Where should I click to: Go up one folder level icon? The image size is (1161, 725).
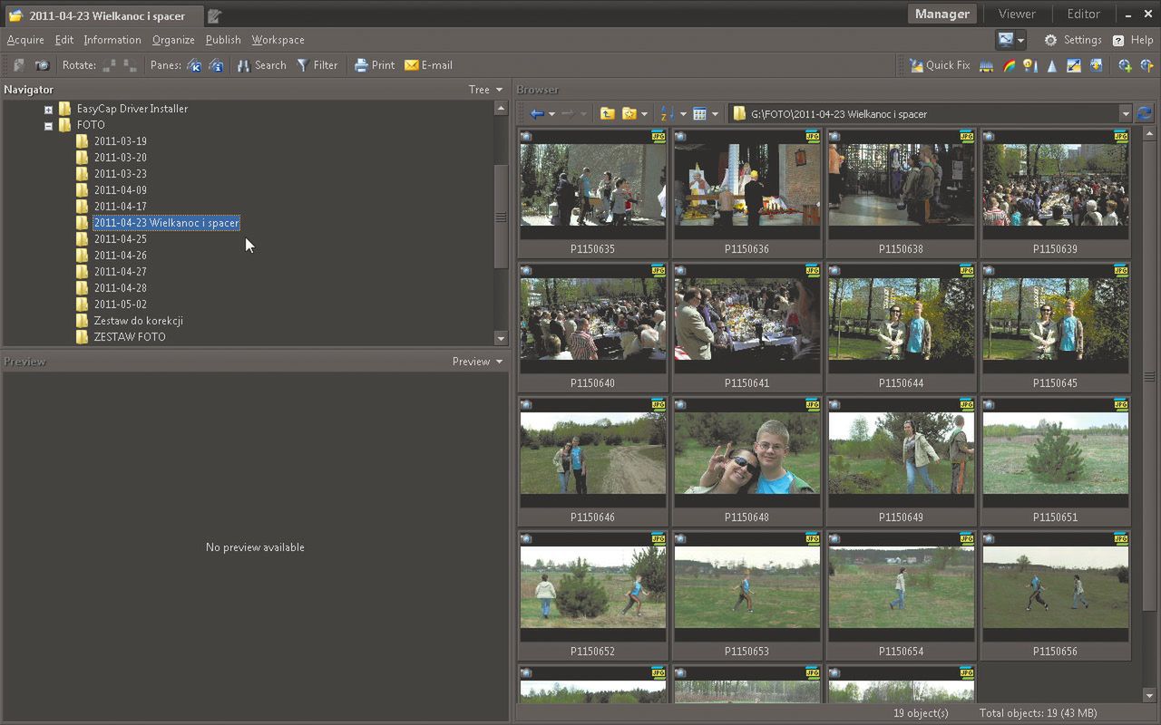(x=607, y=113)
